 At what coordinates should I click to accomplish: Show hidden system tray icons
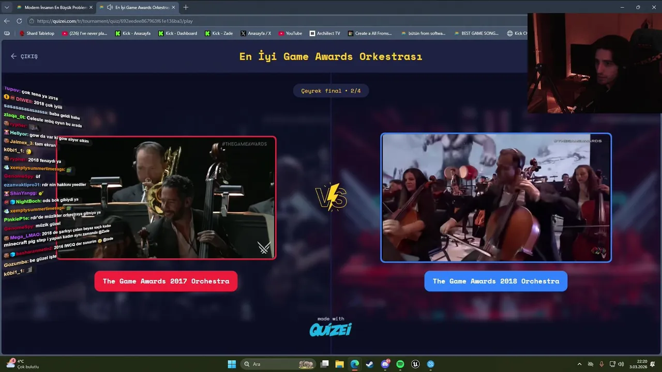[579, 364]
